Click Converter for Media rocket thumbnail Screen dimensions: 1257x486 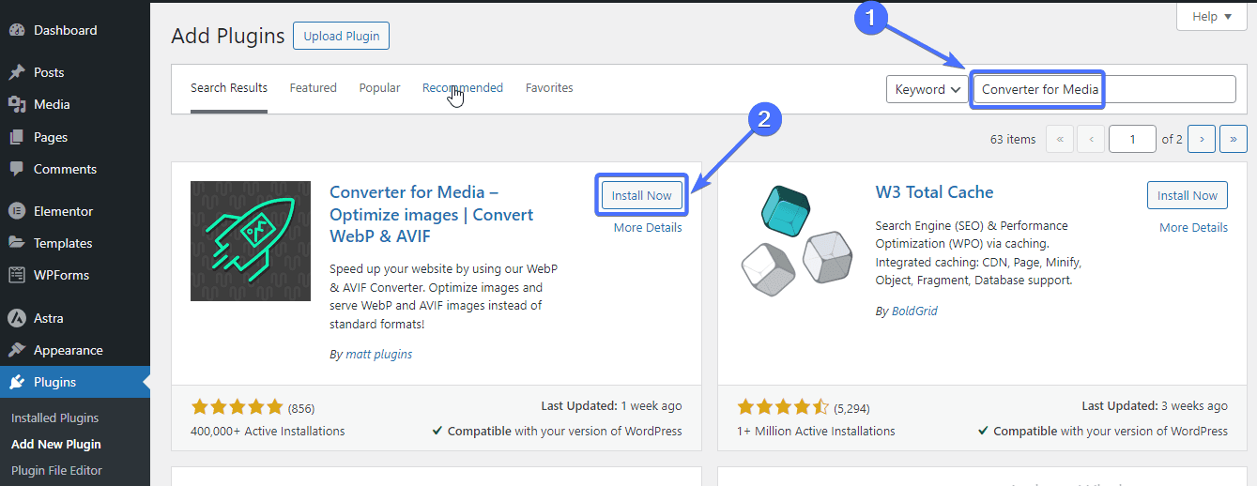[251, 241]
